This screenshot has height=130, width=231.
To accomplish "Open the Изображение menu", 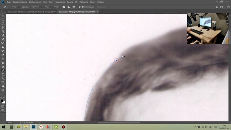I will (35, 2).
